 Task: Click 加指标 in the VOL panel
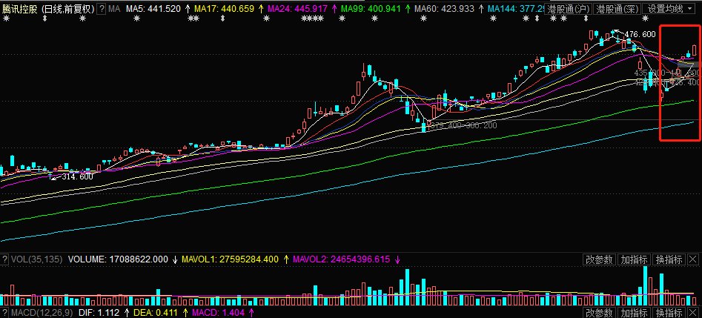[635, 259]
